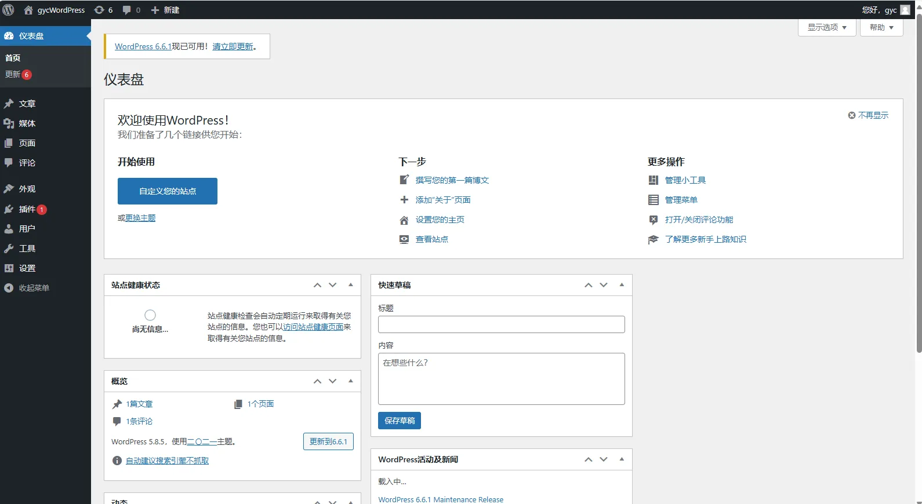Click the gyc user avatar
Viewport: 922px width, 504px height.
pyautogui.click(x=905, y=10)
